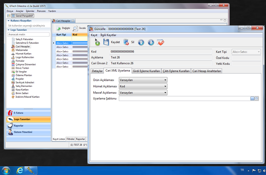The height and width of the screenshot is (175, 266).
Task: Switch to the Raporlar bottom tab
Action: pyautogui.click(x=80, y=139)
